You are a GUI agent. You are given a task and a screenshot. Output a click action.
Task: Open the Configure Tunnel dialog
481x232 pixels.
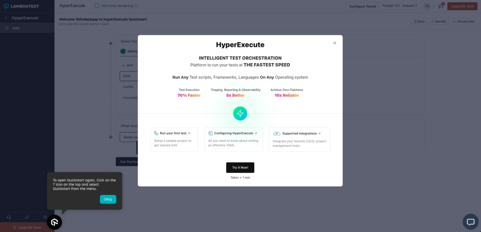click(x=362, y=6)
